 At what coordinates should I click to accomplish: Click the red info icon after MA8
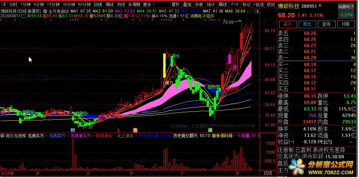(x=247, y=11)
